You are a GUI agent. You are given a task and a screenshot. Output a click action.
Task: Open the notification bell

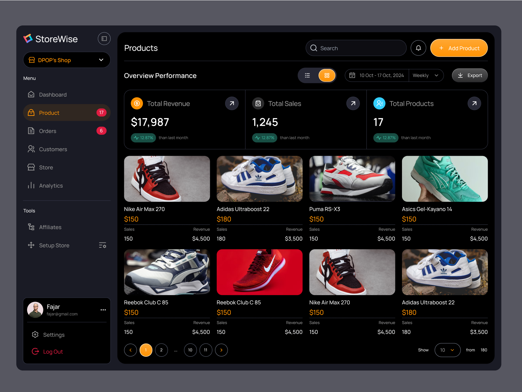coord(418,48)
